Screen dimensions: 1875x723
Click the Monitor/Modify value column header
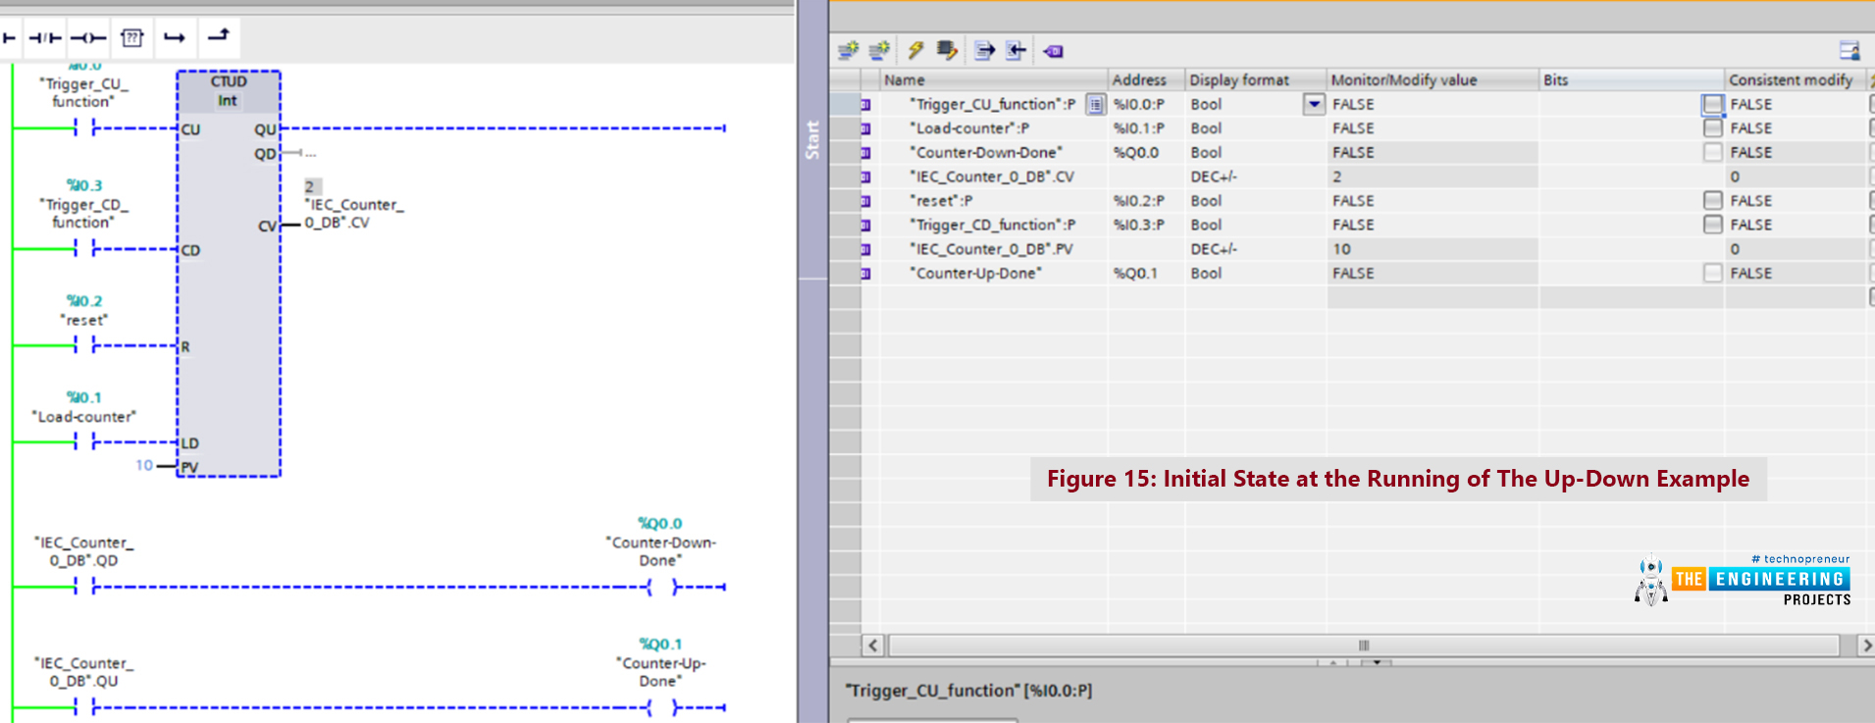tap(1432, 79)
